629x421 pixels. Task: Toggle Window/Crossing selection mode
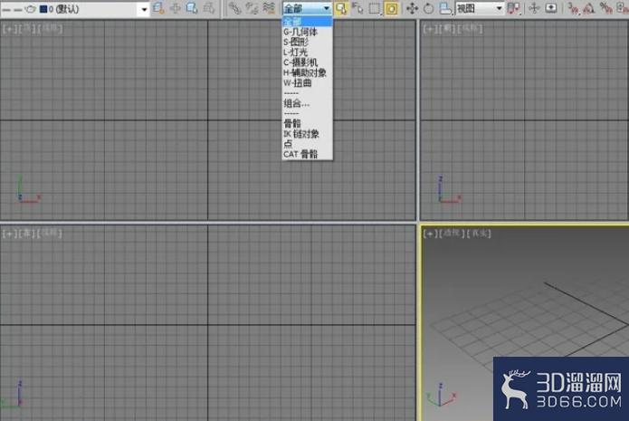tap(392, 8)
